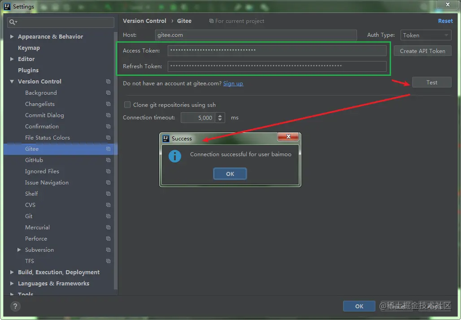Click project-level icon on CVS row
The height and width of the screenshot is (320, 461).
click(x=108, y=205)
